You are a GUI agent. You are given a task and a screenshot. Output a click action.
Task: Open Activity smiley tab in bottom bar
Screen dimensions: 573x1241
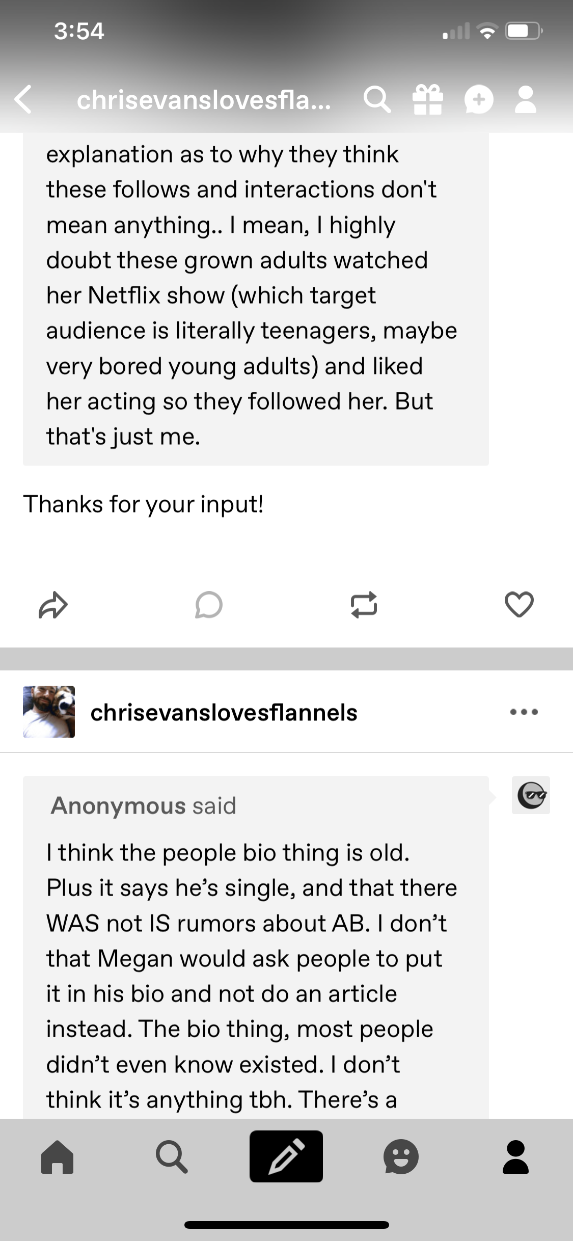point(401,1156)
